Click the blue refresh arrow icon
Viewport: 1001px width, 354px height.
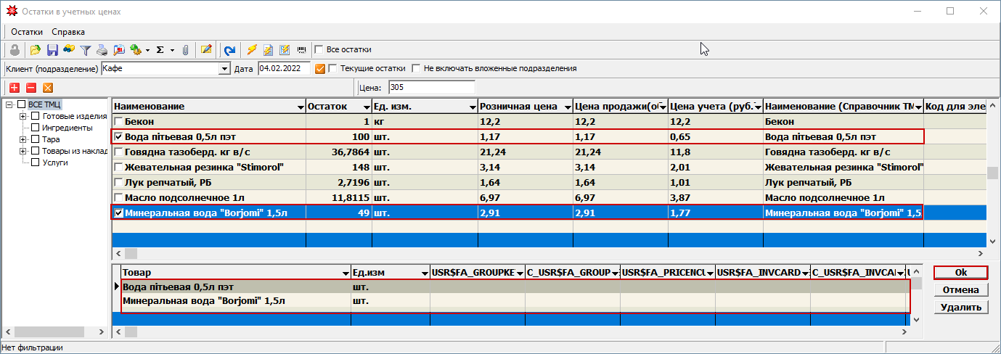click(x=230, y=50)
